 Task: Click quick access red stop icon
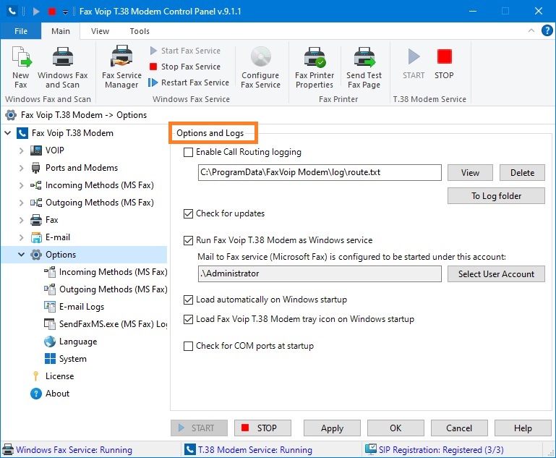pos(52,12)
